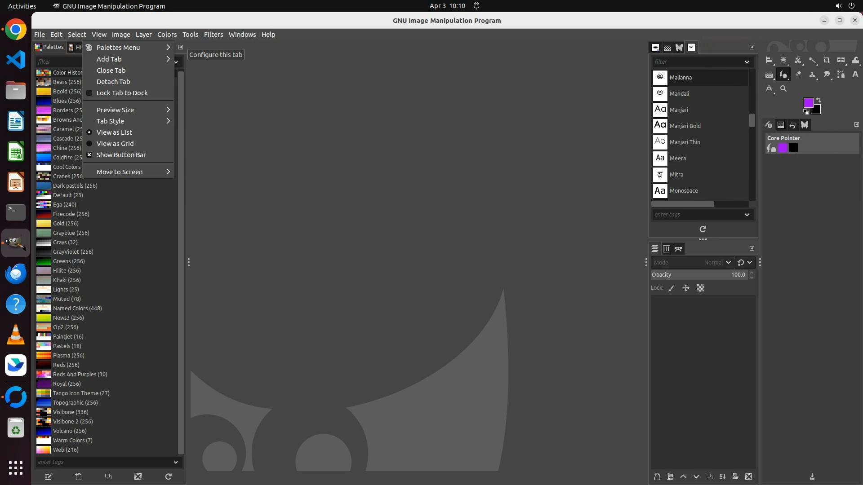Viewport: 863px width, 485px height.
Task: Select the Fuzzy Select magic wand tool
Action: [x=812, y=60]
